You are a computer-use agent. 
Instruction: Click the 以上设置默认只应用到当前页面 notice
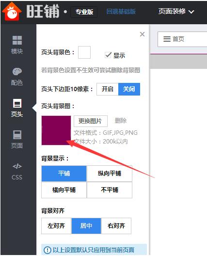(94, 250)
